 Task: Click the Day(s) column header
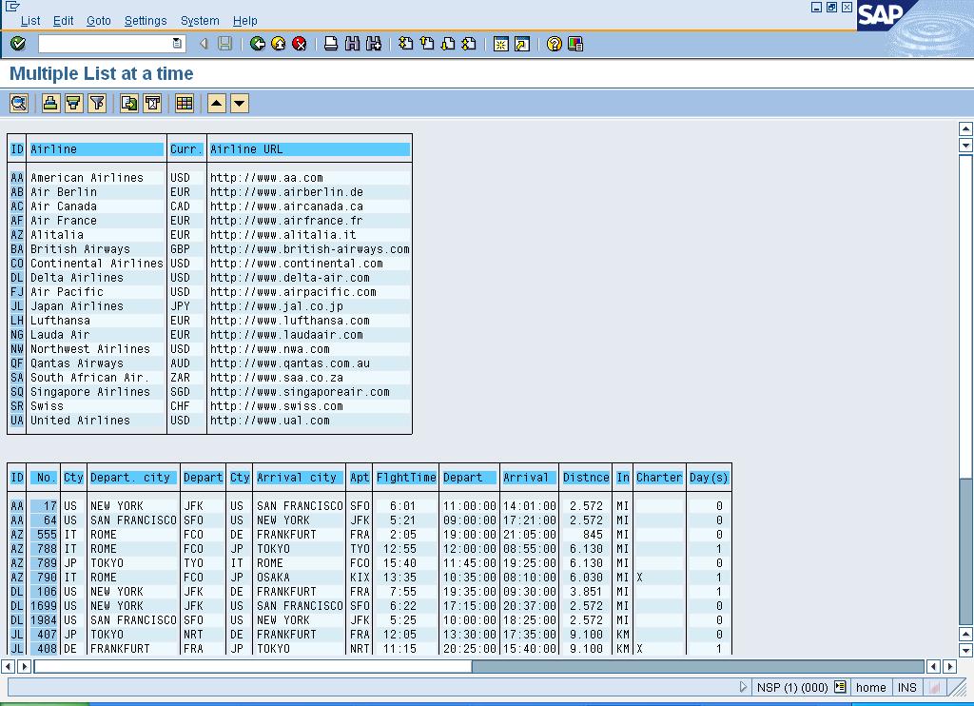point(709,478)
